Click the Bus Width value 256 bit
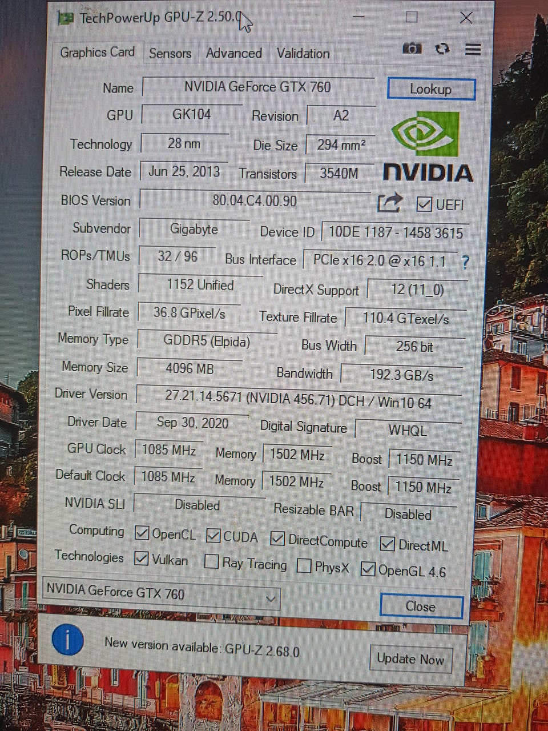548x731 pixels. click(x=415, y=347)
